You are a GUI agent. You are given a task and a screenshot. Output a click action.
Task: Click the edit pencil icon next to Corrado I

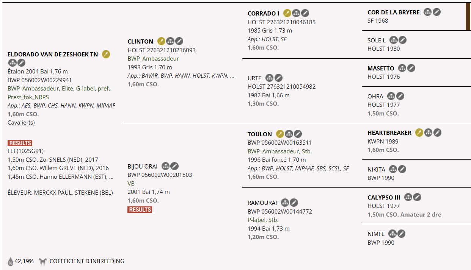point(305,13)
